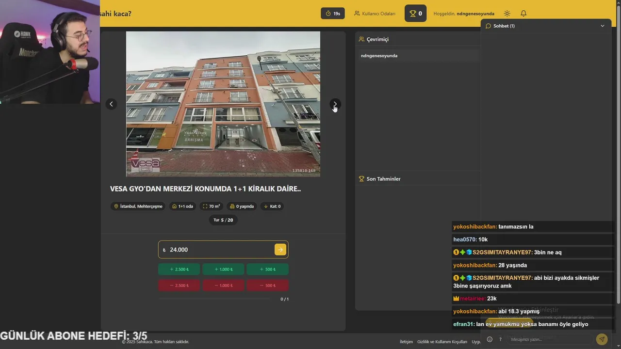Submit the 24.000 price guess

pyautogui.click(x=280, y=250)
